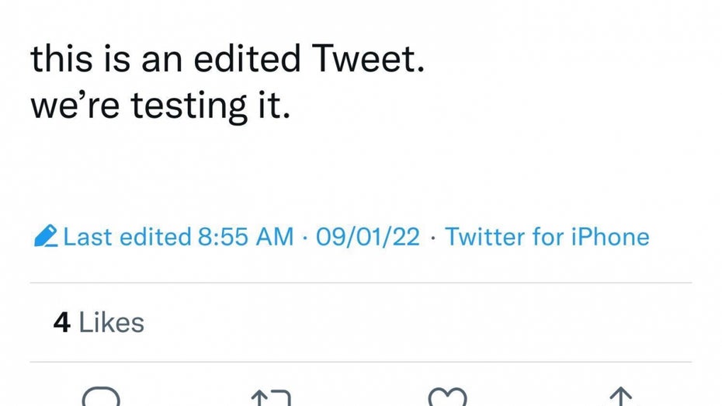Open the 'Last edited' edit history link
The image size is (722, 406).
pyautogui.click(x=127, y=237)
